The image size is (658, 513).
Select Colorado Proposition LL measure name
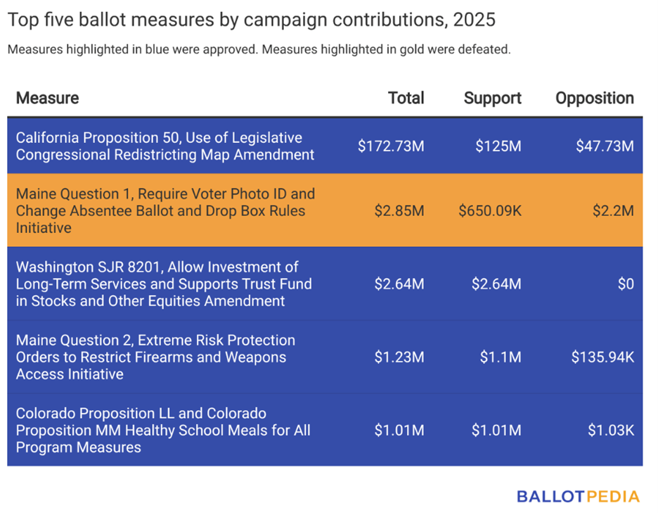pyautogui.click(x=162, y=430)
